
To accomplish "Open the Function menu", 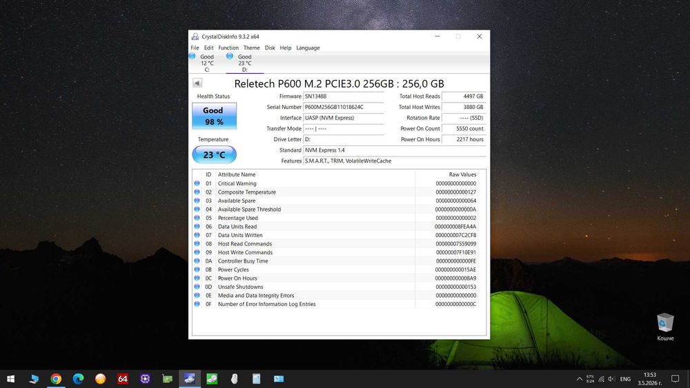I will pos(228,48).
